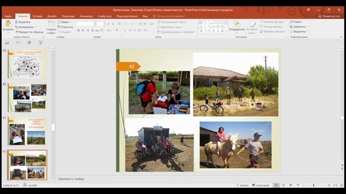This screenshot has width=346, height=194.
Task: Switch to the Slide Show (Слайд-шоу) tab
Action: [x=104, y=16]
